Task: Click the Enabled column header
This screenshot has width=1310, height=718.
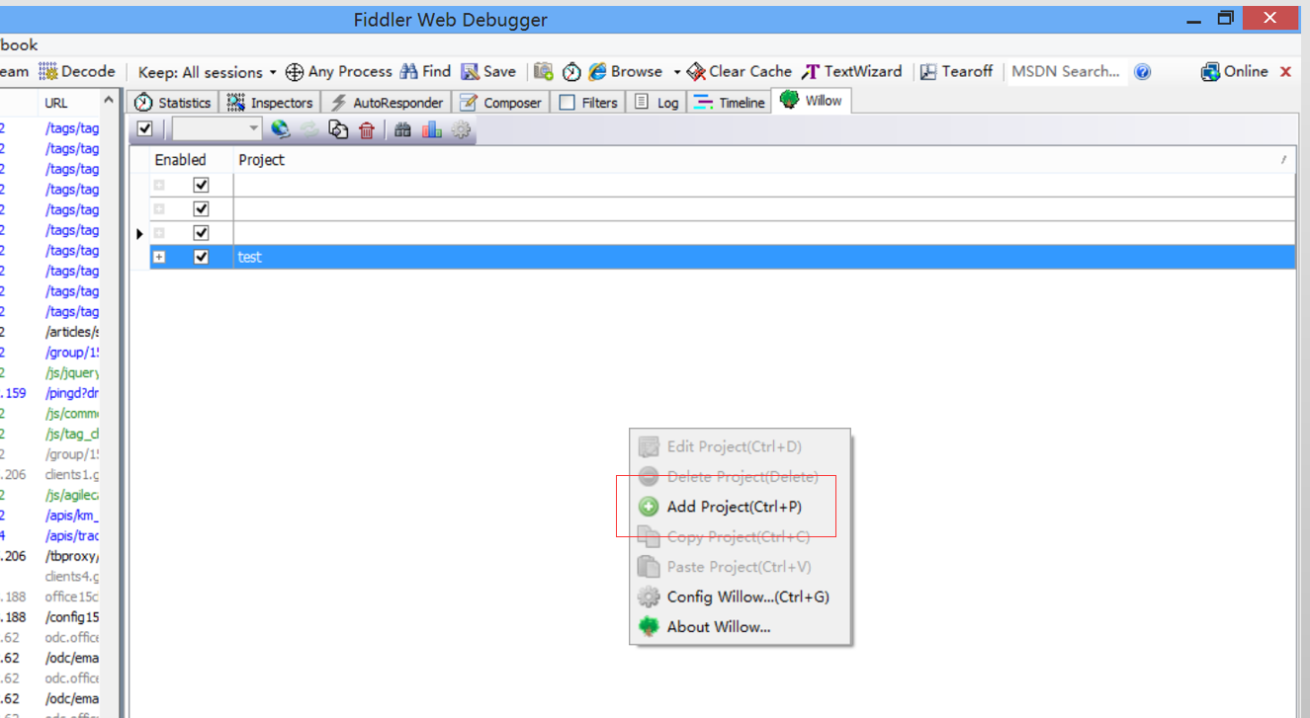Action: [x=191, y=160]
